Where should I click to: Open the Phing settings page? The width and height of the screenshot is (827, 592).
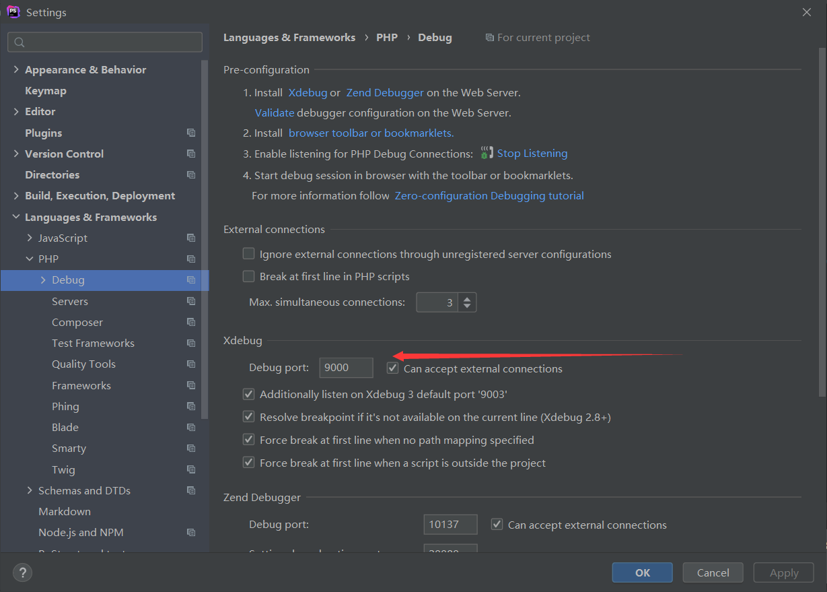click(x=65, y=407)
